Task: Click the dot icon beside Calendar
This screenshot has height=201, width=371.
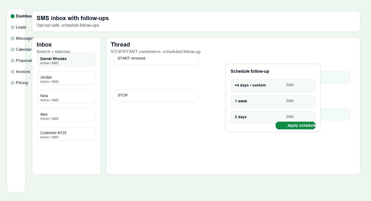Action: coord(12,50)
